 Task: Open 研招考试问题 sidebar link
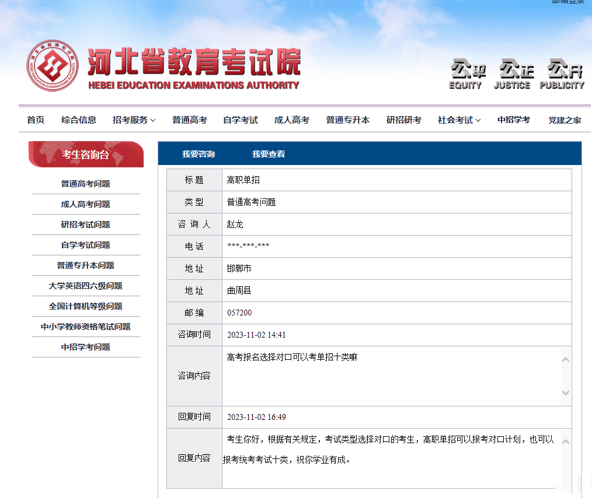tap(85, 225)
